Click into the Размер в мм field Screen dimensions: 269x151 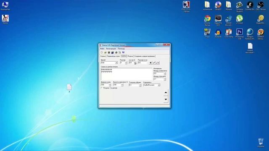tap(142, 63)
